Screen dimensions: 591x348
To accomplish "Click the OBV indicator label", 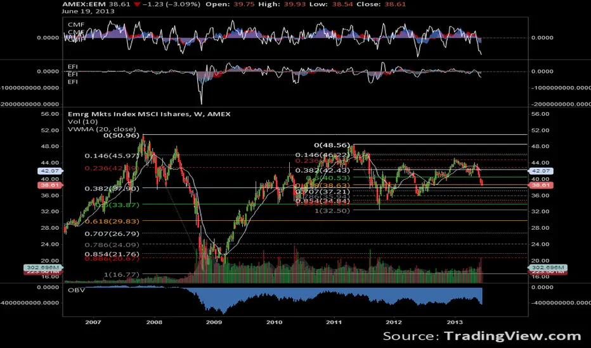I will click(x=76, y=290).
